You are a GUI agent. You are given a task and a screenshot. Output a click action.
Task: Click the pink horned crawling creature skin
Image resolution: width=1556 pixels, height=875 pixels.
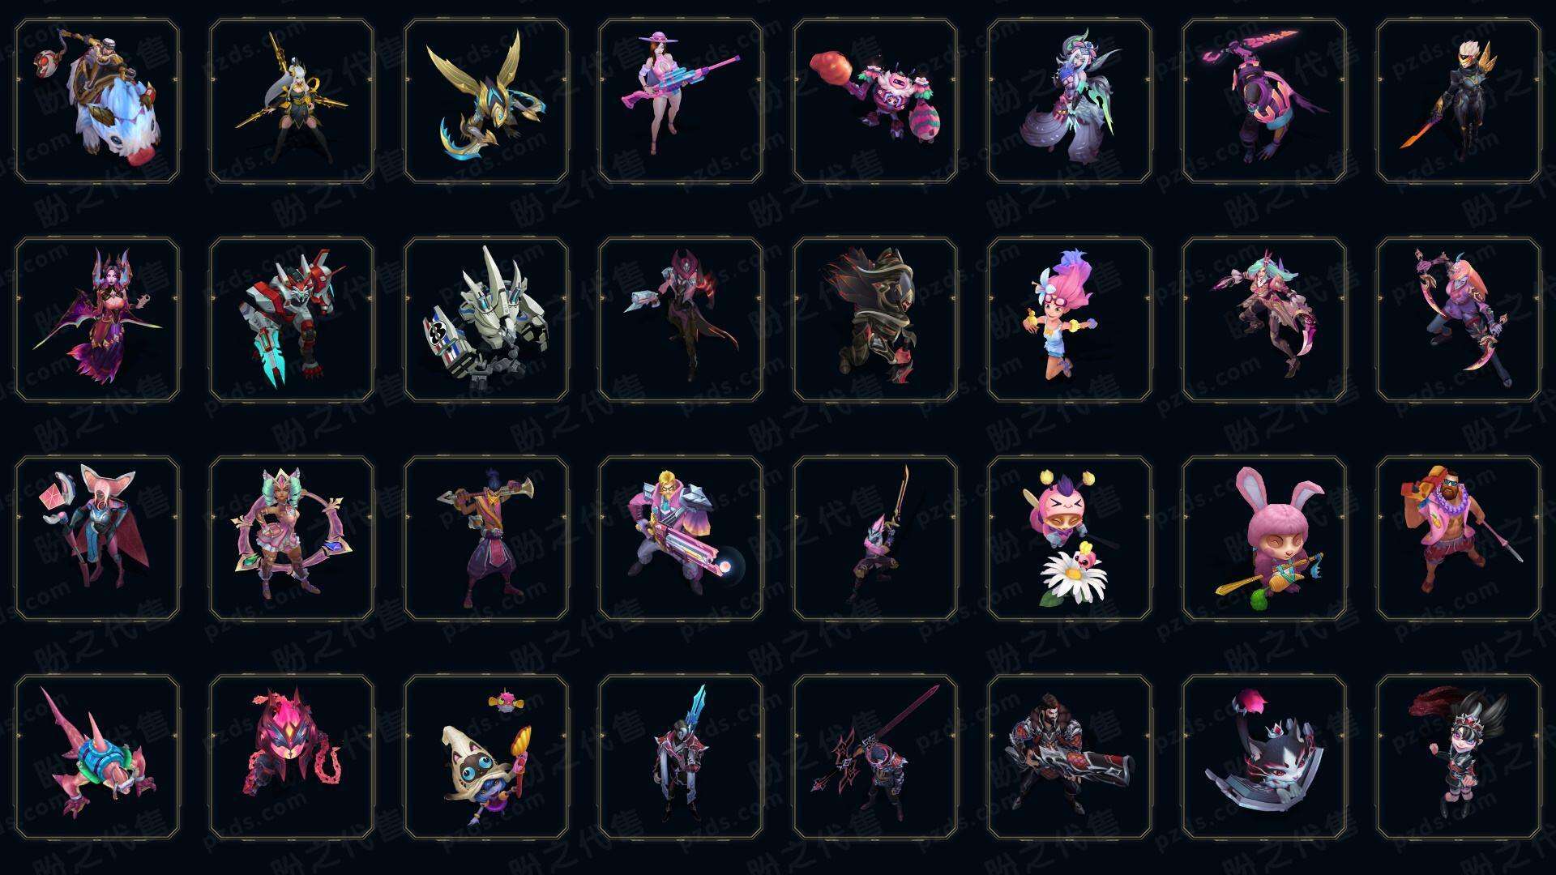97,757
